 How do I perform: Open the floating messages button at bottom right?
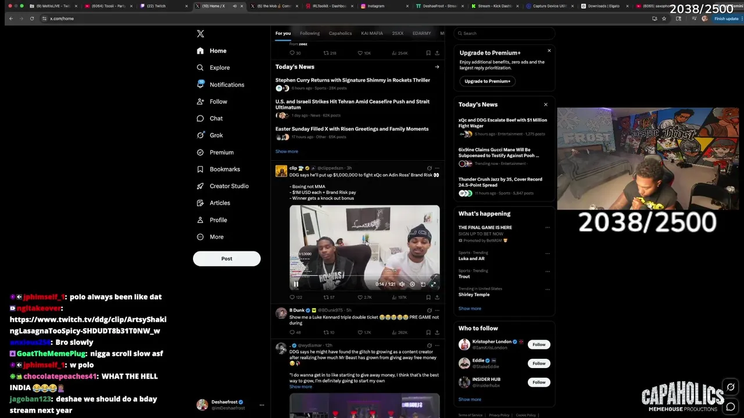pyautogui.click(x=731, y=406)
